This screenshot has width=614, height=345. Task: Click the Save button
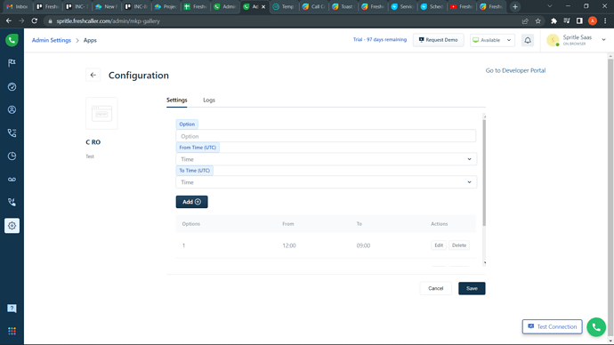coord(472,288)
